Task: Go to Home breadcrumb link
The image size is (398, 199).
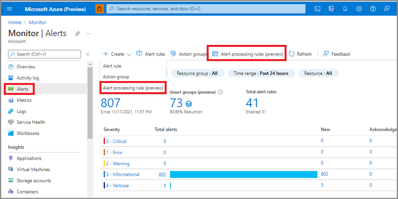Action: pyautogui.click(x=14, y=22)
